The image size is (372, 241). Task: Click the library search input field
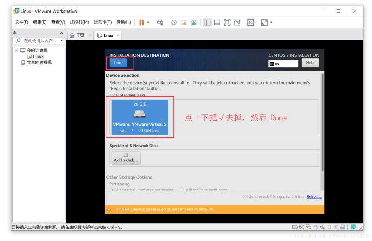38,40
